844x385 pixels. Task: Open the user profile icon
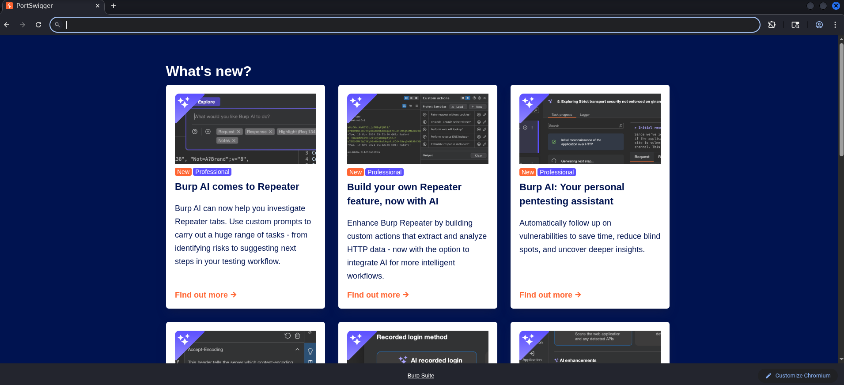coord(819,25)
